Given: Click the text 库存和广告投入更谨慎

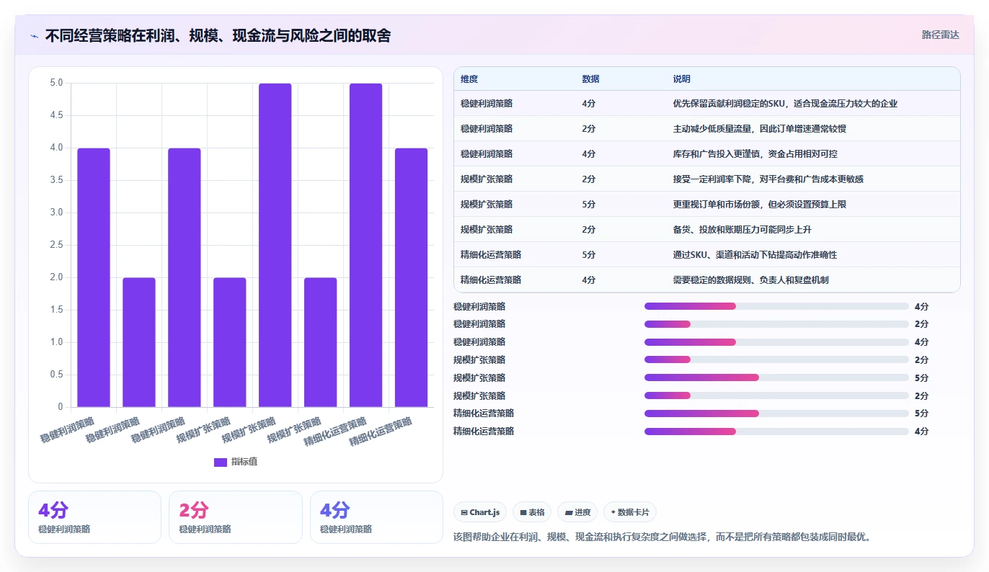Looking at the screenshot, I should [x=716, y=154].
